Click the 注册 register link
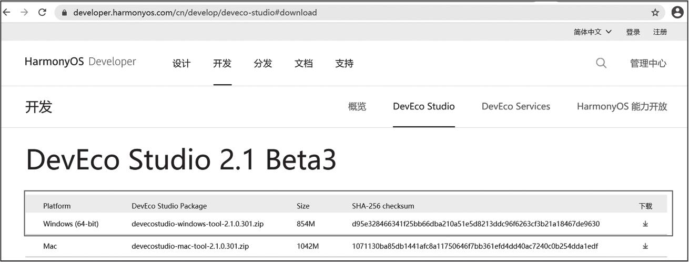Screen dimensions: 689x262 coord(660,32)
